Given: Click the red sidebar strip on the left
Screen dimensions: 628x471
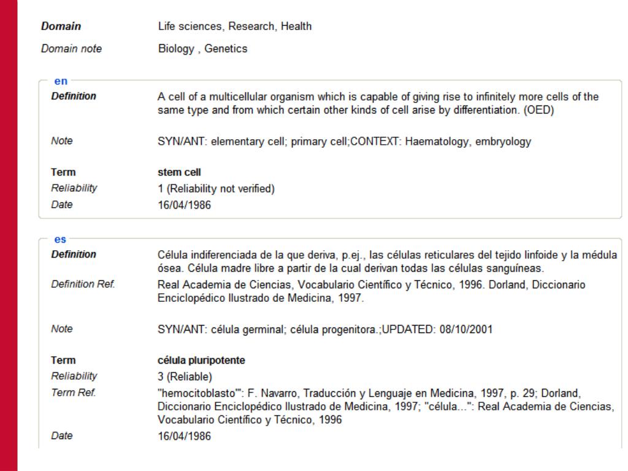Looking at the screenshot, I should 9,235.
